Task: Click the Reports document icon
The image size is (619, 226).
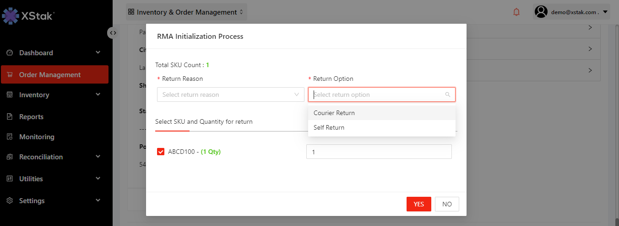Action: click(x=10, y=117)
